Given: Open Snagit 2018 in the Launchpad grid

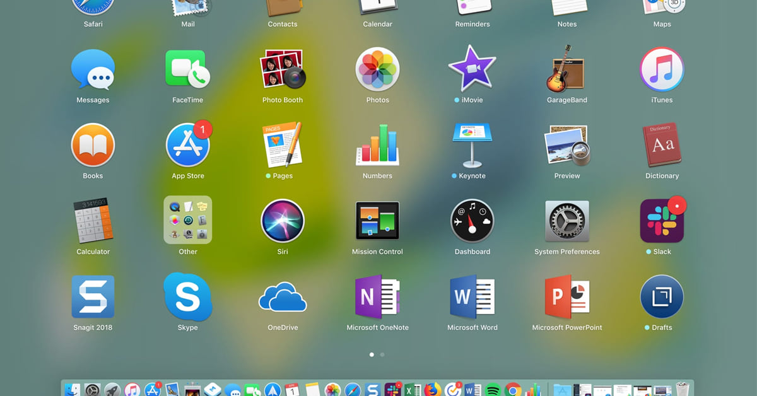Looking at the screenshot, I should [93, 296].
